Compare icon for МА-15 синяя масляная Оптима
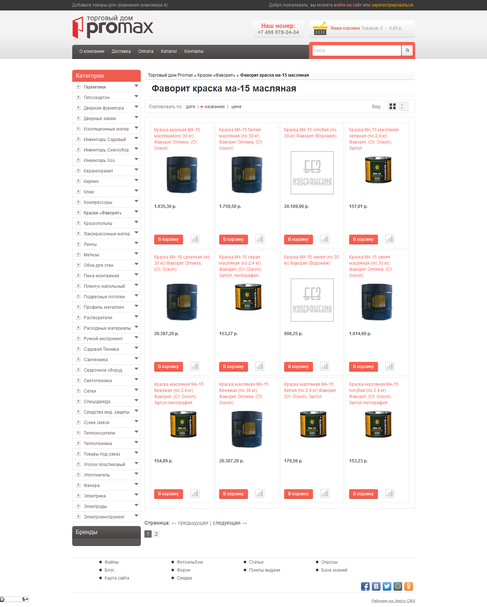This screenshot has height=607, width=487. click(390, 366)
